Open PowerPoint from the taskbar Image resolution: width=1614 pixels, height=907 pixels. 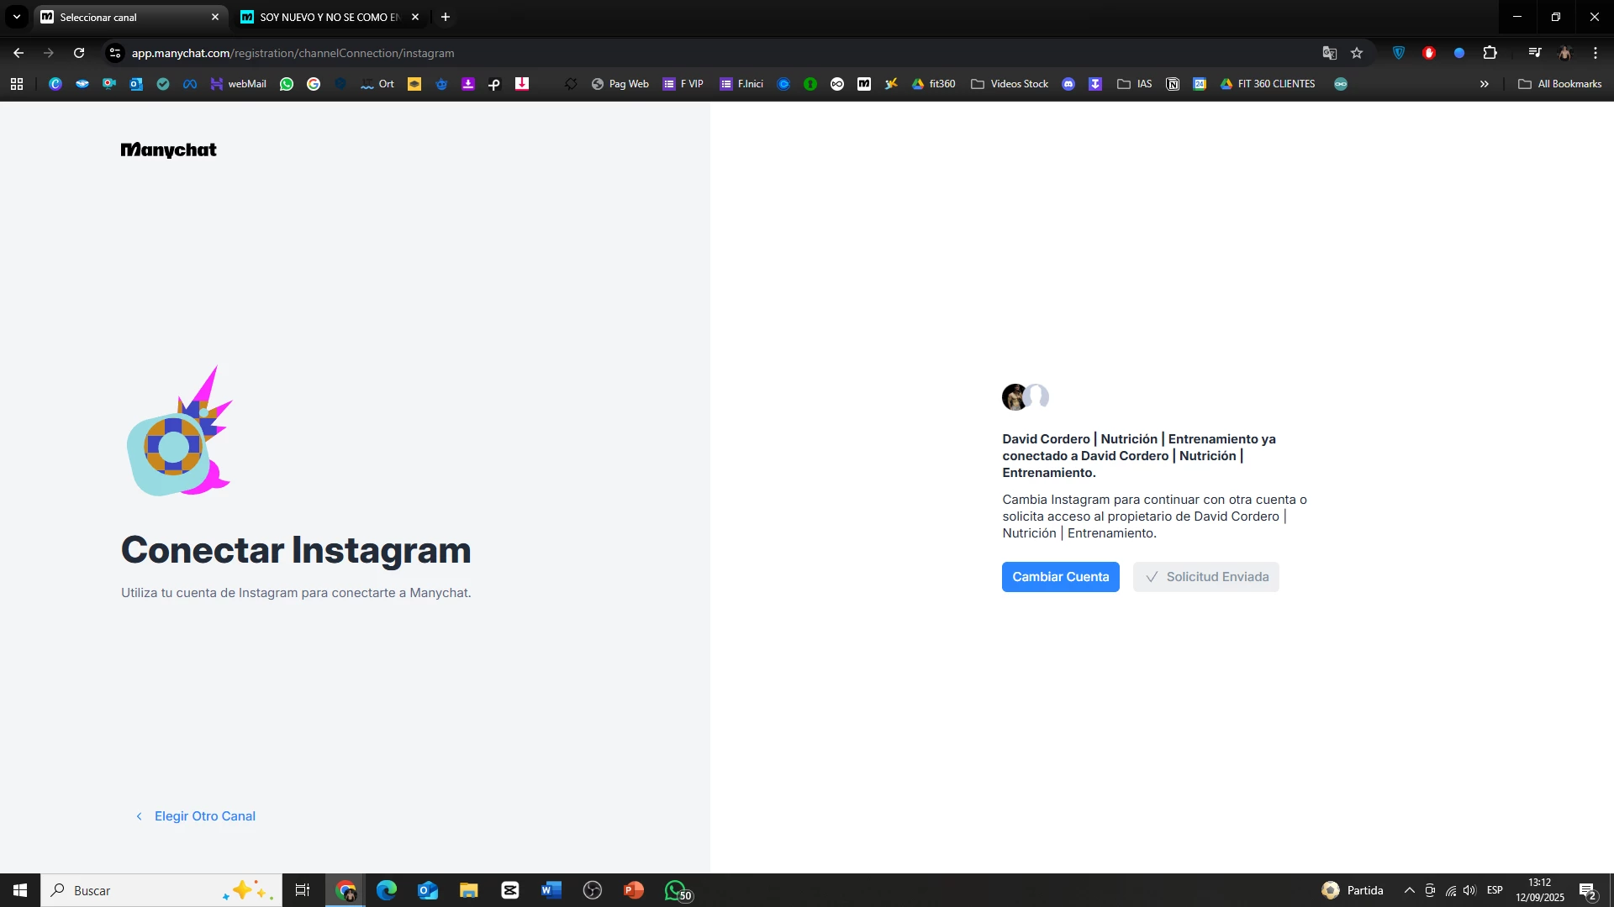(x=634, y=890)
